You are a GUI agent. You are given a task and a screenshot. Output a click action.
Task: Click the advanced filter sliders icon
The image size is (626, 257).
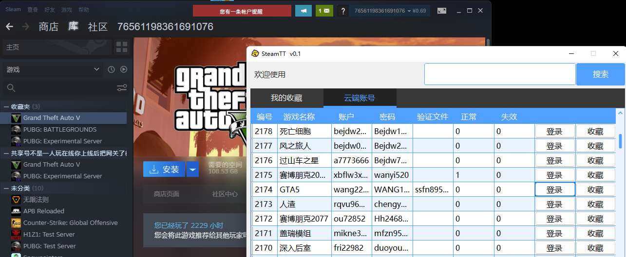point(122,88)
